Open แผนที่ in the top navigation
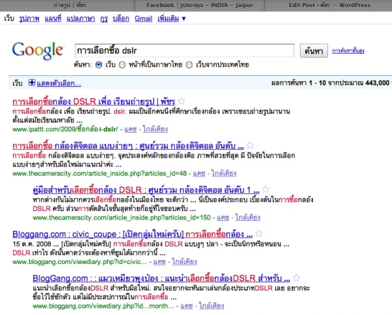Screen dimensions: 392x315 (x=53, y=18)
